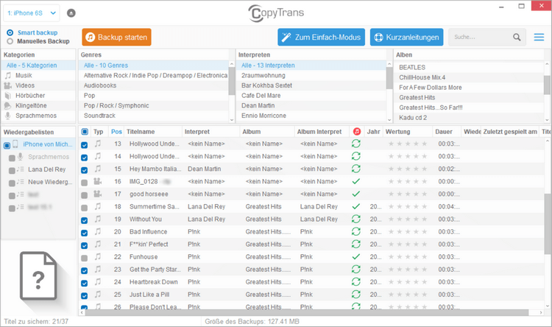Click sync status icon for Hey Mambo Italia
552x327 pixels.
356,169
